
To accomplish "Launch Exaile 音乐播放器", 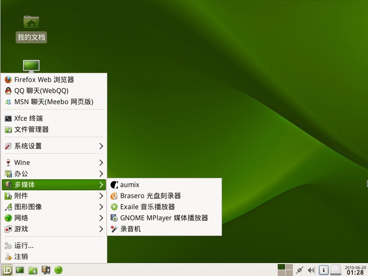I will pos(164,207).
